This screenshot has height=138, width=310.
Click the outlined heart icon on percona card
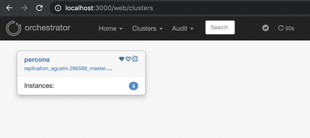[x=128, y=59]
